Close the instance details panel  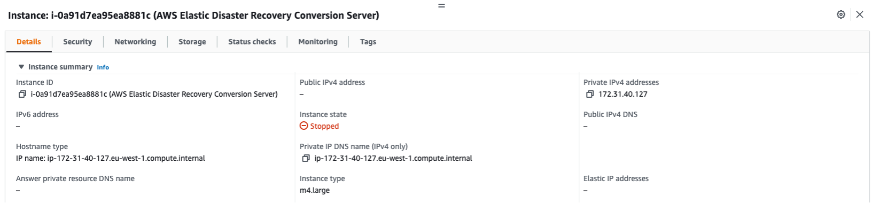860,15
